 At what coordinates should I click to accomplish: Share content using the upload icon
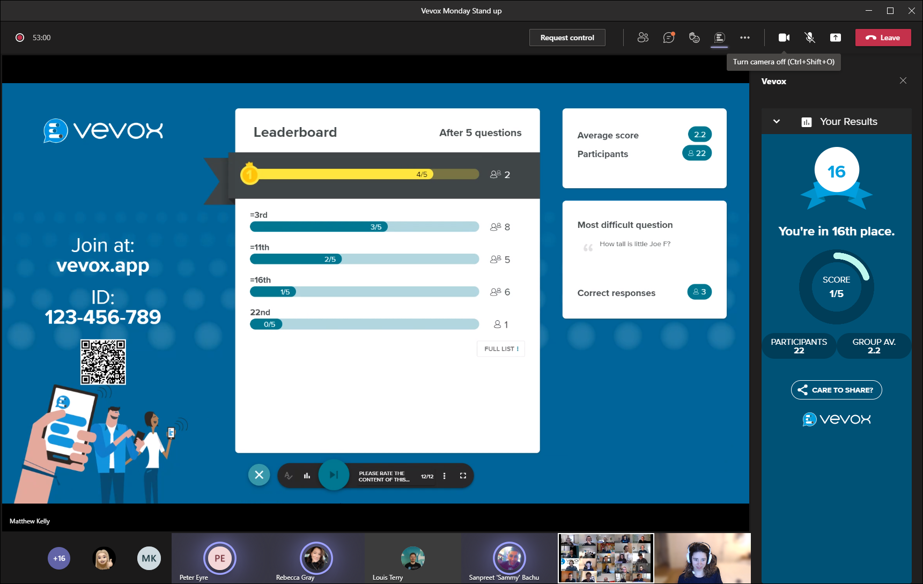(835, 38)
